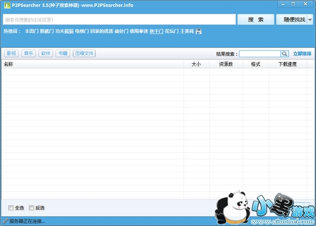The image size is (316, 226).
Task: Focus the 结果搜索 input field
Action: (x=260, y=54)
